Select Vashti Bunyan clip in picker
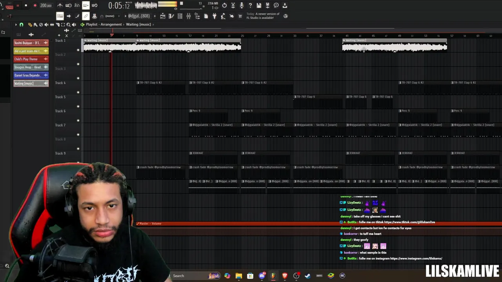 coord(31,43)
